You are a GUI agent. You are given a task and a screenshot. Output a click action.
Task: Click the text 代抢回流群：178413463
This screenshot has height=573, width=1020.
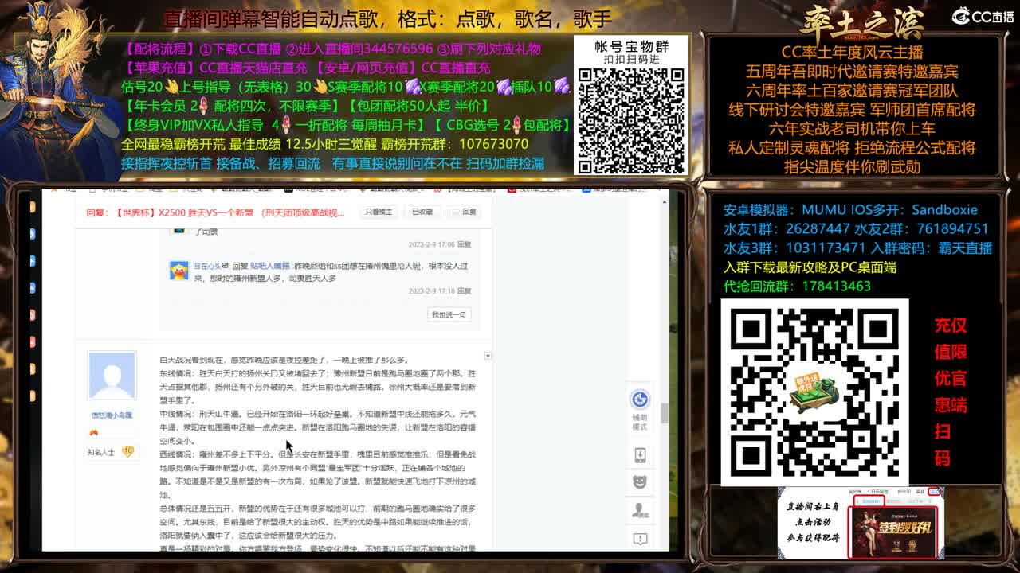[x=797, y=286]
